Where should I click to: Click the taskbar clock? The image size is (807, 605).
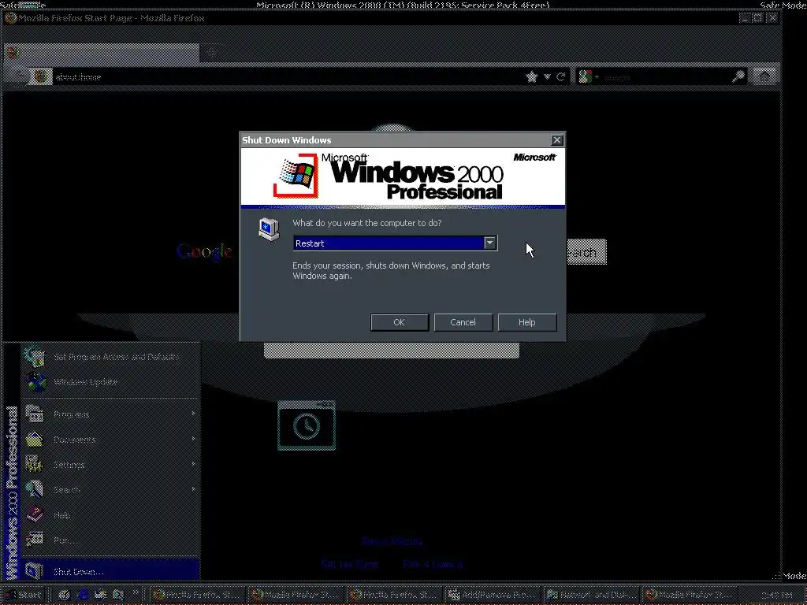point(776,596)
